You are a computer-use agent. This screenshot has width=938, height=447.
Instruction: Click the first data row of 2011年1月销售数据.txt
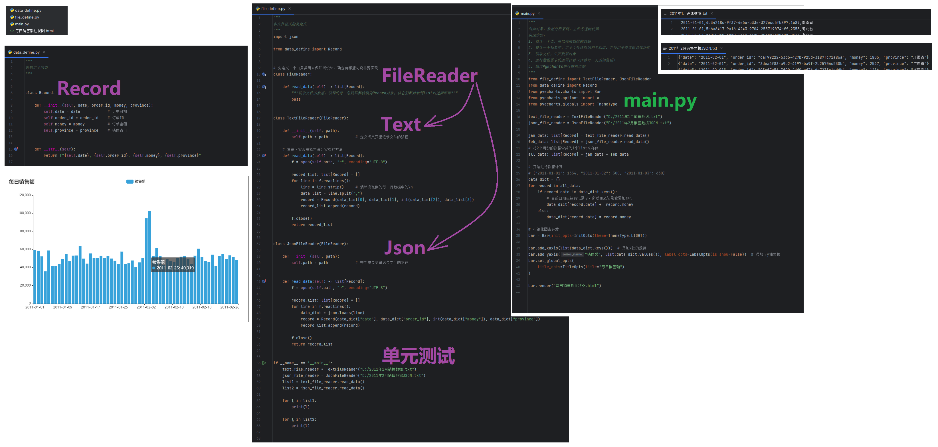tap(747, 23)
